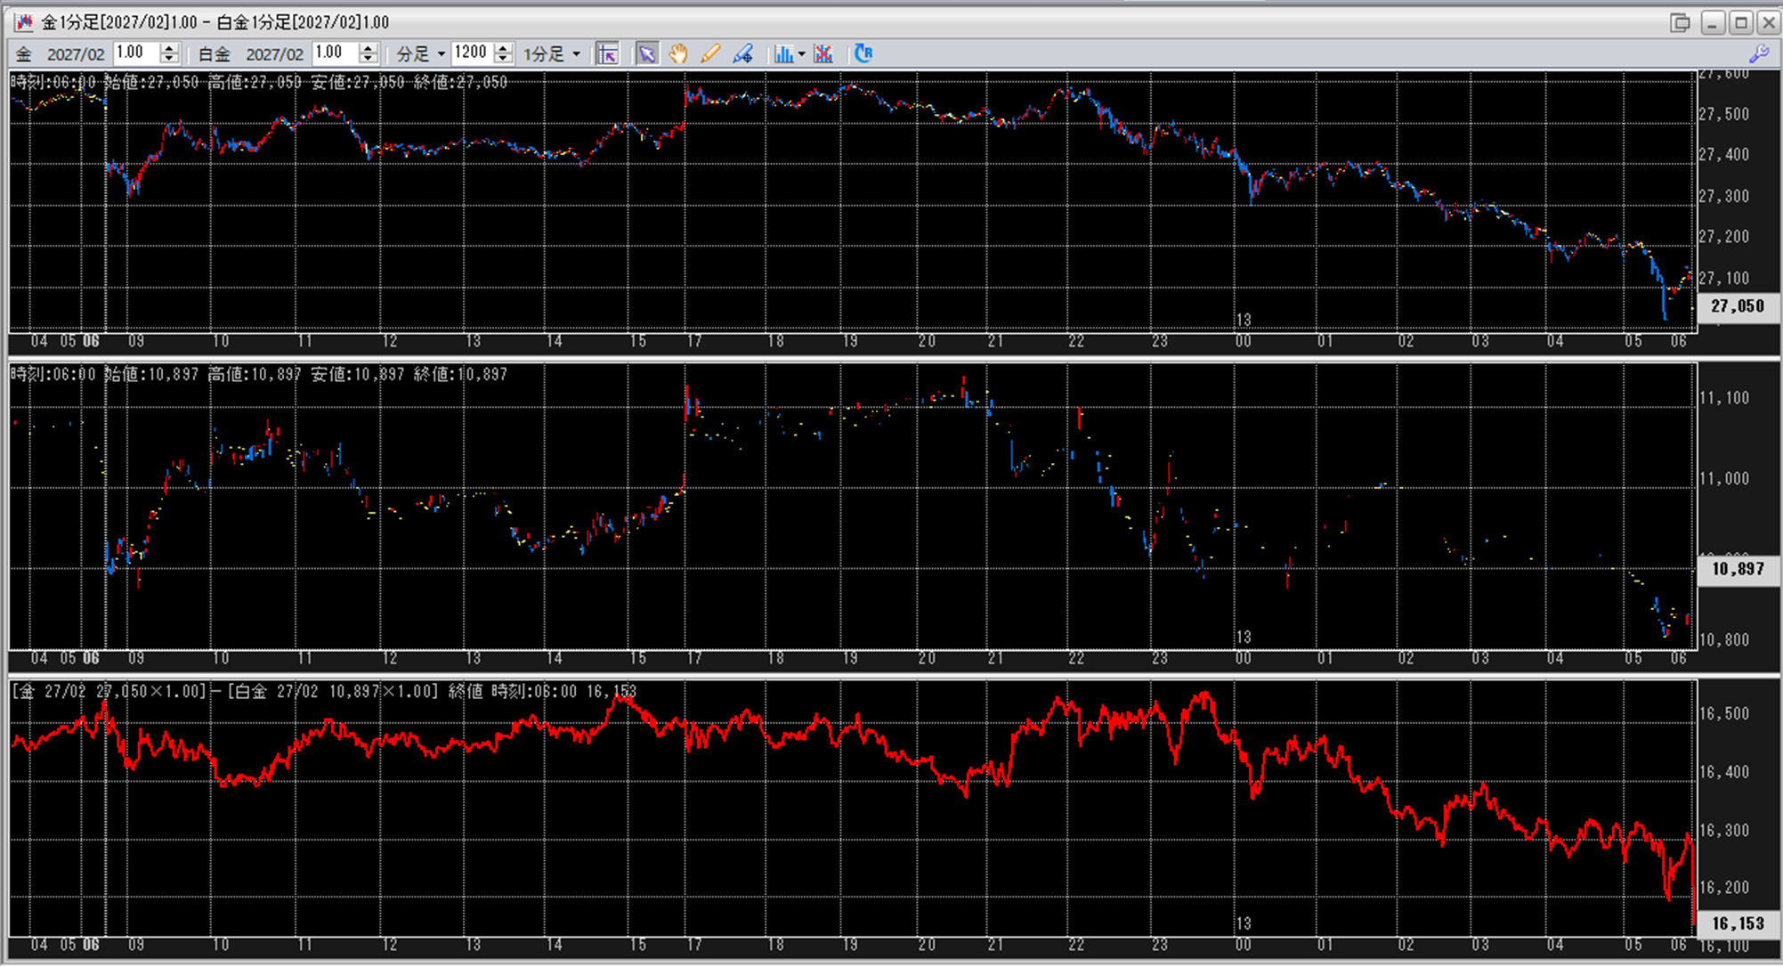Open the wrench settings icon
1783x967 pixels.
[x=1759, y=53]
